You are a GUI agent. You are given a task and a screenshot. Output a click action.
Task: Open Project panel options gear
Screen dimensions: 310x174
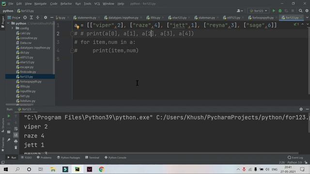[x=46, y=17]
